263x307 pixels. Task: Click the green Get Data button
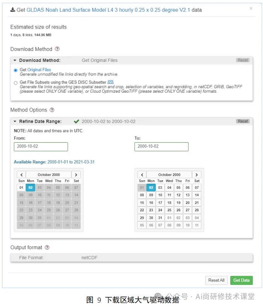242,280
